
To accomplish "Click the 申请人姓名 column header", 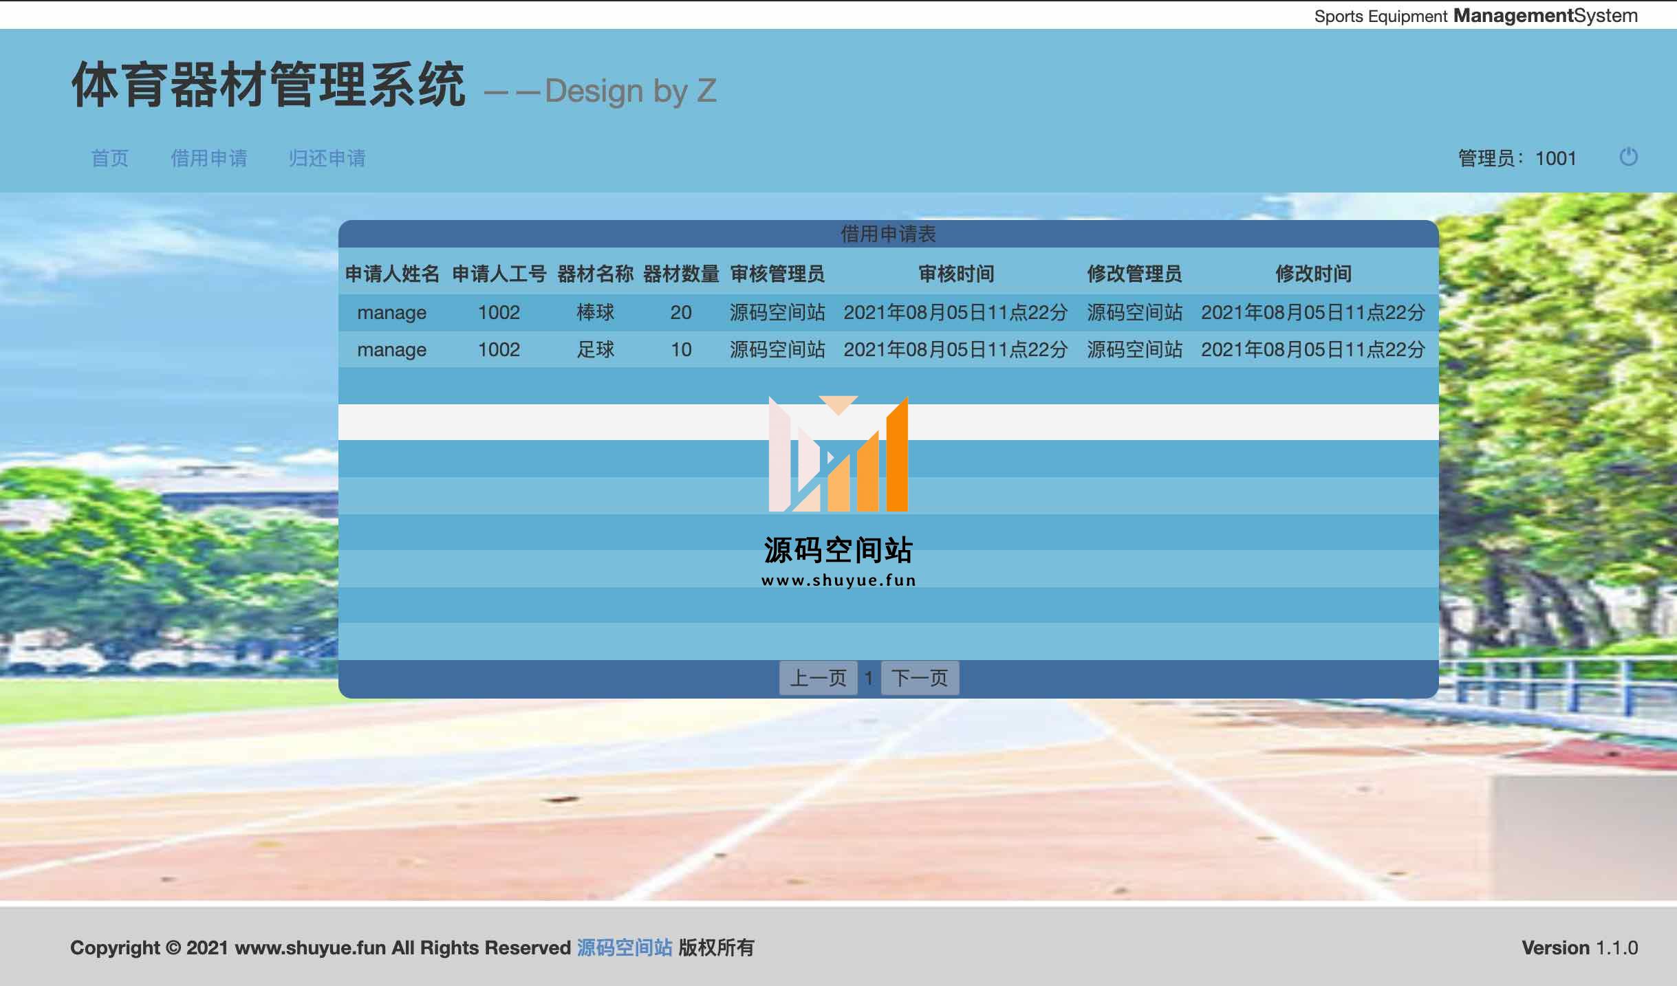I will point(392,274).
